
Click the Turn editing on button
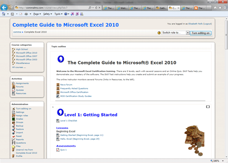pyautogui.click(x=200, y=33)
